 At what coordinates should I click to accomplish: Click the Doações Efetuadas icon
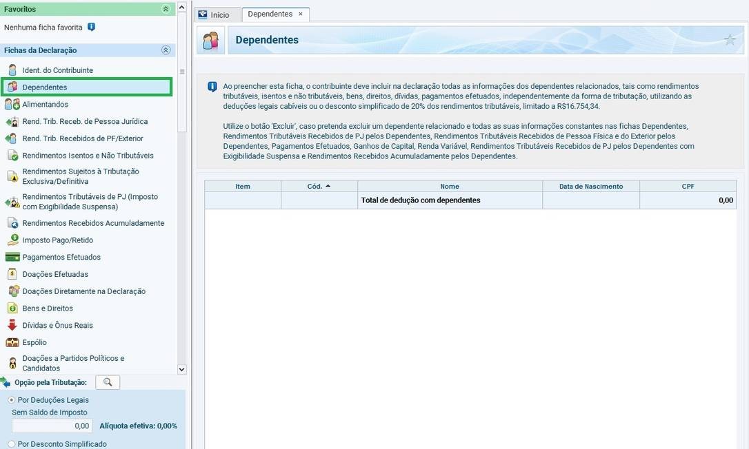click(x=12, y=274)
